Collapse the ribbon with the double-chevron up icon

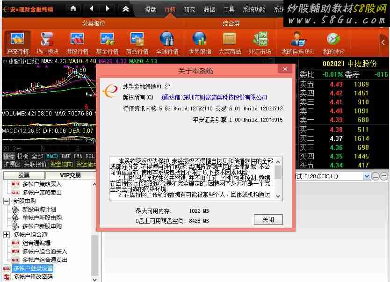(126, 9)
